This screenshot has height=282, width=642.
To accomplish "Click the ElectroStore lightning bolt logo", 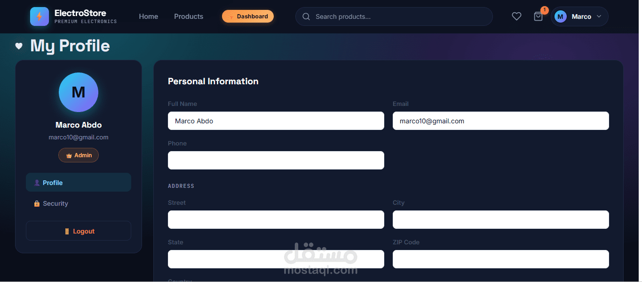I will pos(39,16).
